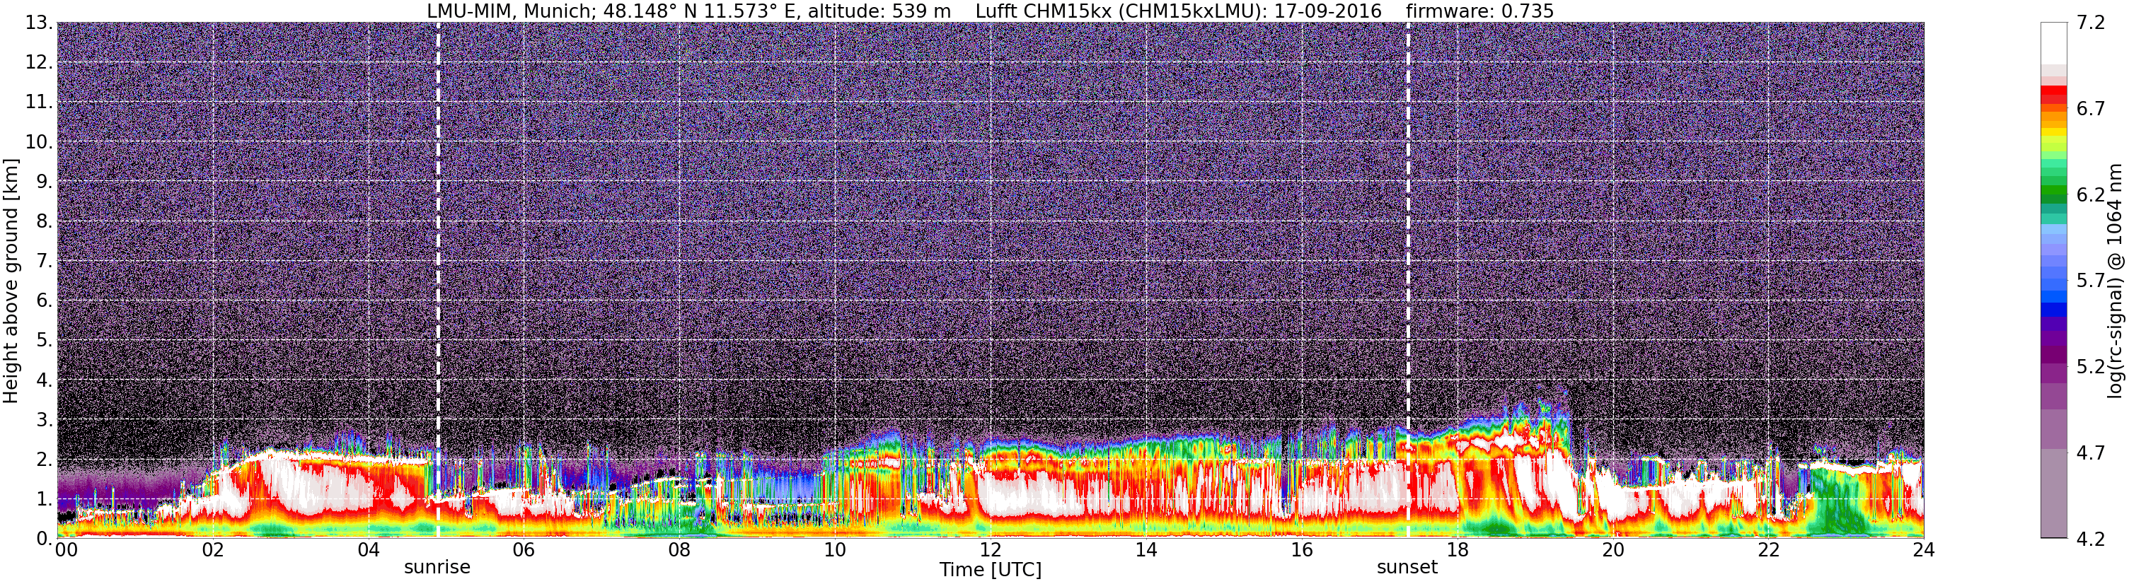2129x584 pixels.
Task: Click the y-axis tick label 13.
Action: click(x=38, y=23)
